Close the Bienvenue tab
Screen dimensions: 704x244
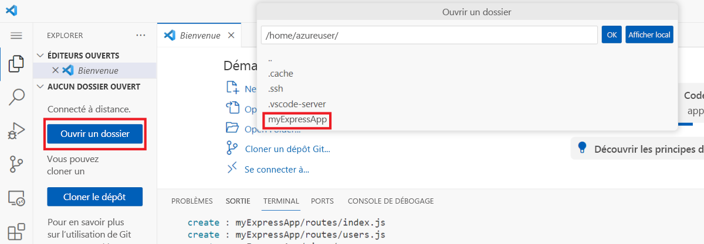coord(231,35)
